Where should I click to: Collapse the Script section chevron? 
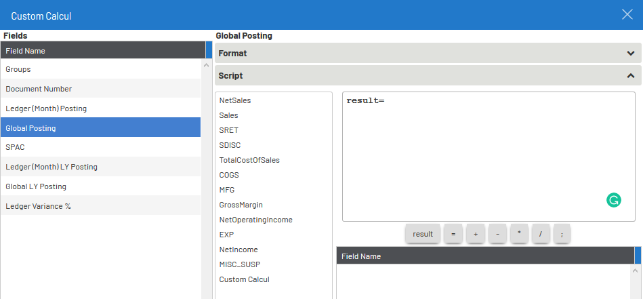[631, 76]
